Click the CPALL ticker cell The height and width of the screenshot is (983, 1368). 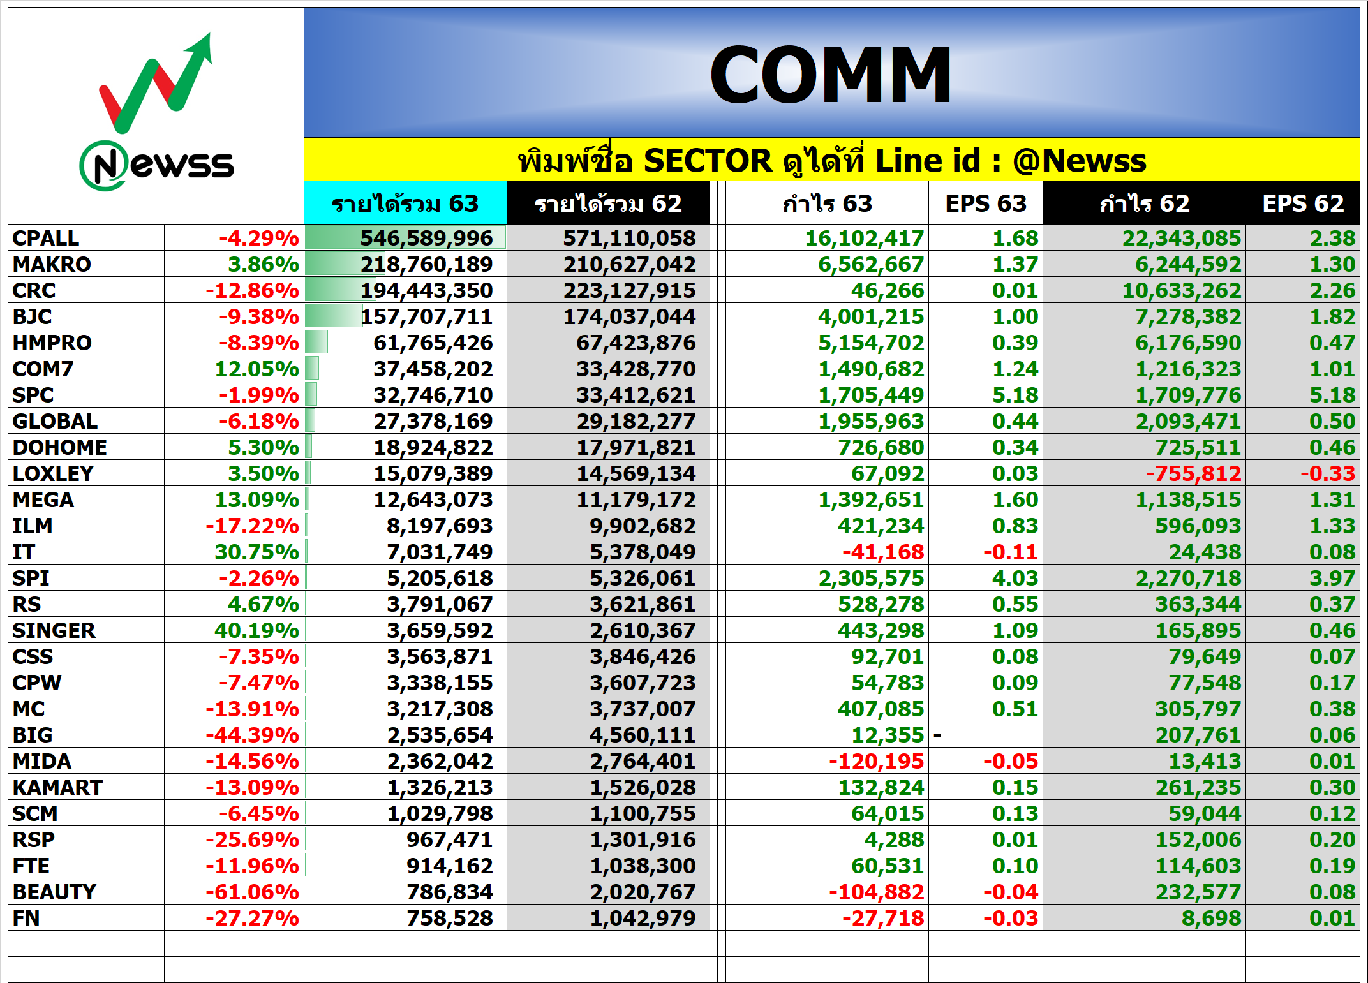86,238
